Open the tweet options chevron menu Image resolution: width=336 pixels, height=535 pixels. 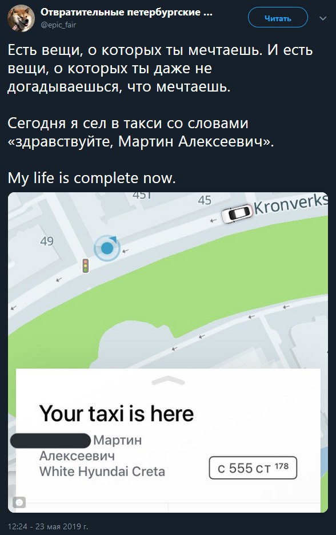323,18
